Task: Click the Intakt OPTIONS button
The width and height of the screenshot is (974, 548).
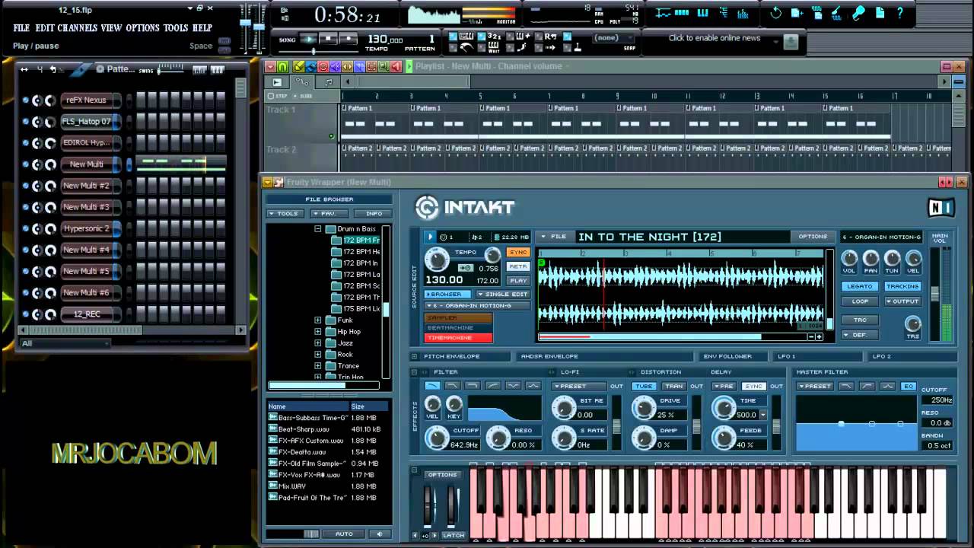Action: 812,237
